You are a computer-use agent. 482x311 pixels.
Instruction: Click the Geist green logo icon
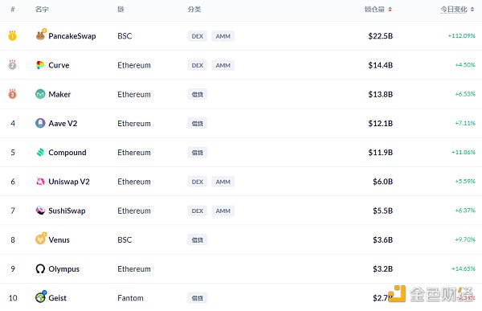click(x=41, y=297)
